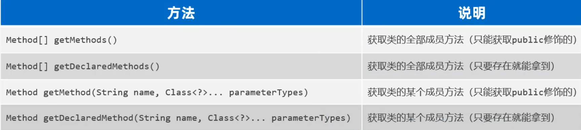Click 'Method[]' return type in second row

(x=27, y=67)
